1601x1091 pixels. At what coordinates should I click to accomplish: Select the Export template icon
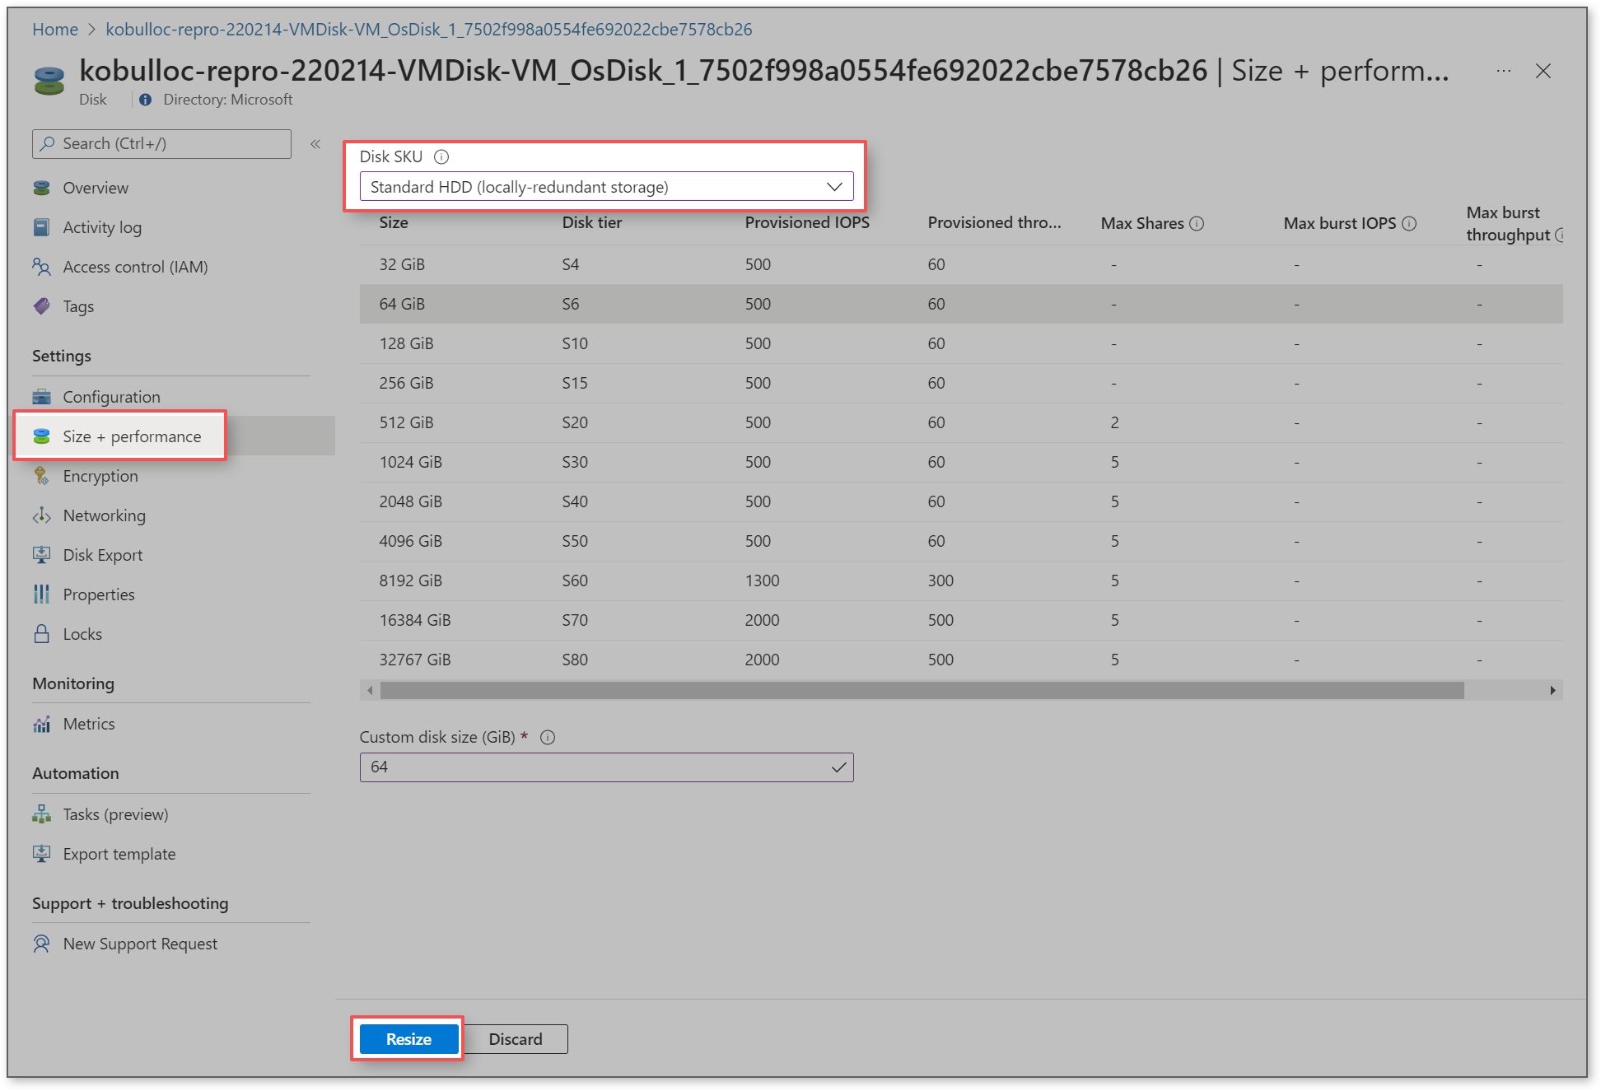click(x=42, y=854)
